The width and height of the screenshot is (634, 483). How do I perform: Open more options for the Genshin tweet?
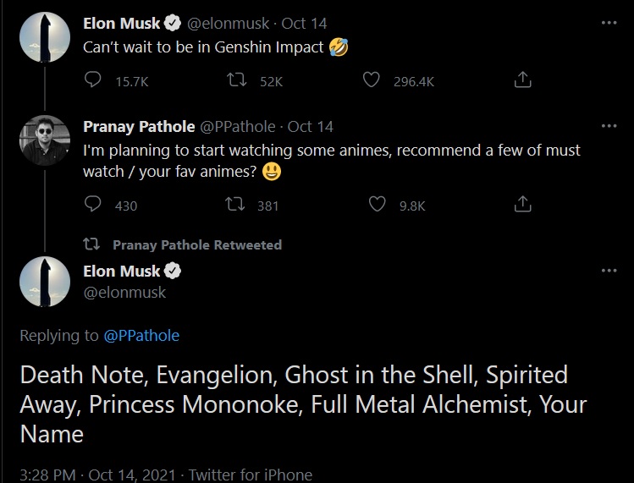tap(609, 23)
